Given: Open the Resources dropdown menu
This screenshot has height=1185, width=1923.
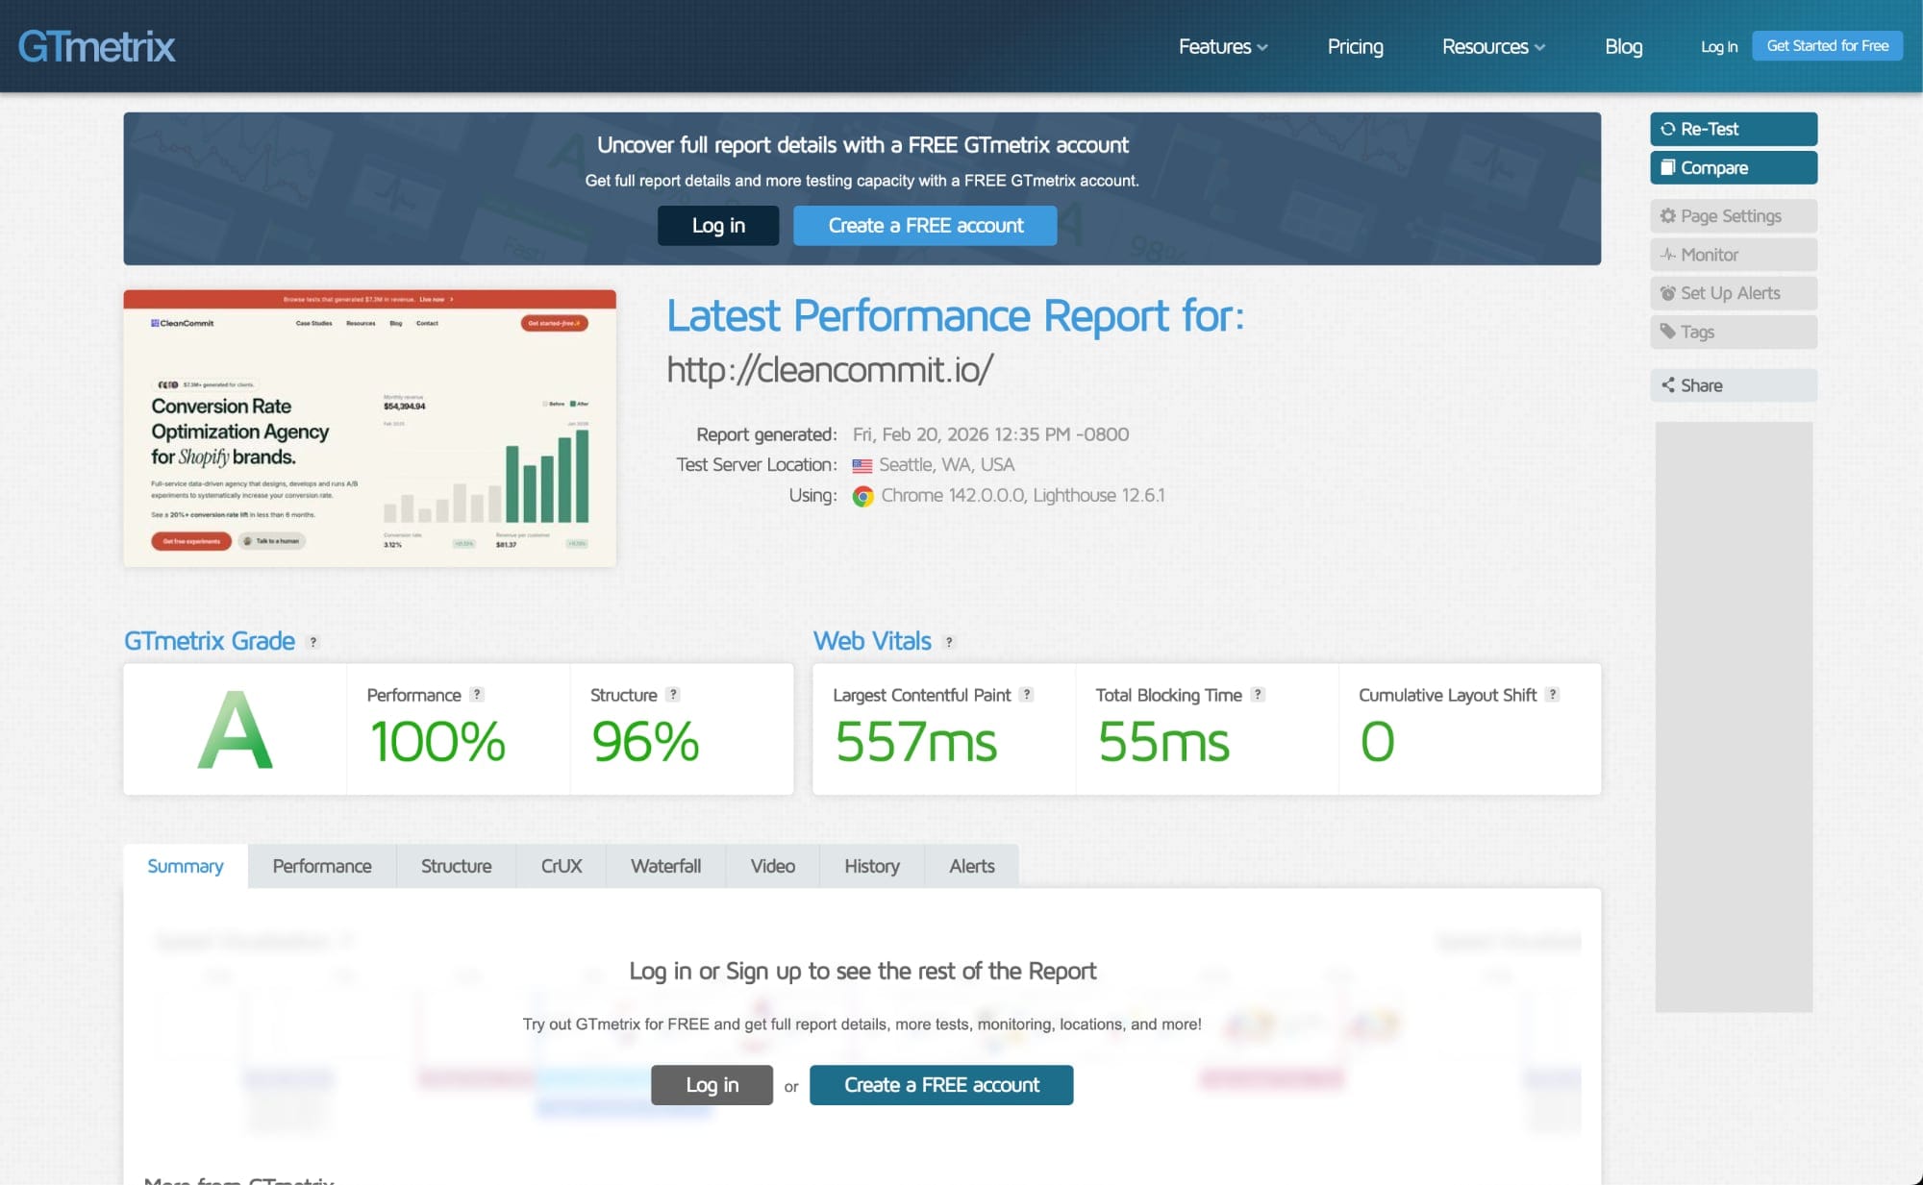Looking at the screenshot, I should [1493, 46].
